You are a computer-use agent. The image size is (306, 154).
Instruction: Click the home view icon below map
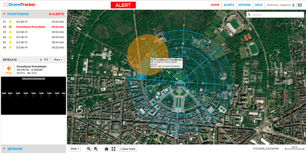tap(106, 149)
